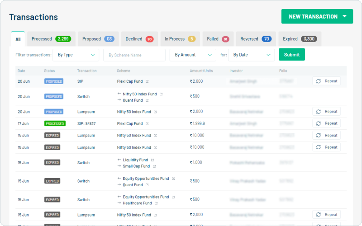Open external link icon beside Liquidity Fund
This screenshot has height=226, width=362.
click(152, 160)
